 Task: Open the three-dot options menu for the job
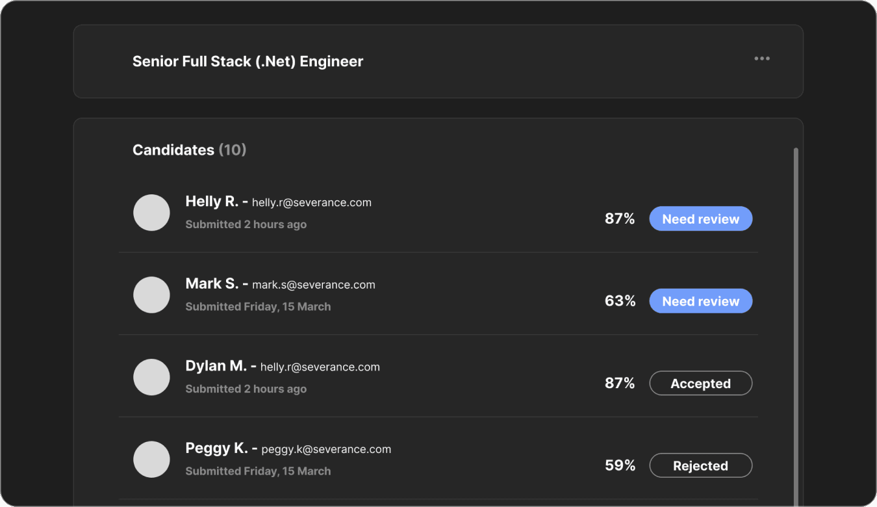tap(761, 58)
